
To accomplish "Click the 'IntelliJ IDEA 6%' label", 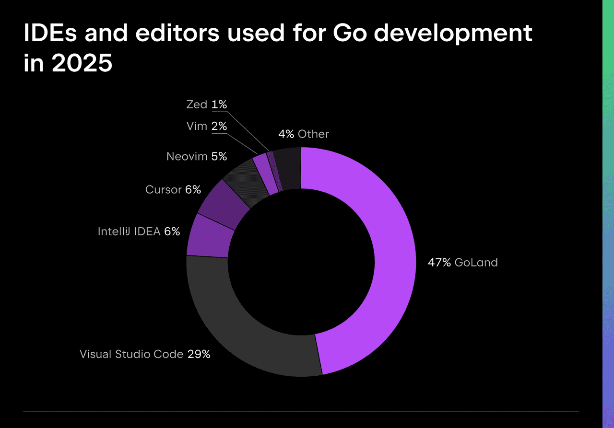I will coord(139,231).
